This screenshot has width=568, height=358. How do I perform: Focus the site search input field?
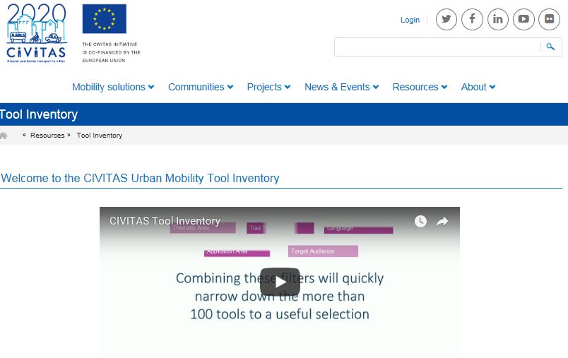click(437, 47)
